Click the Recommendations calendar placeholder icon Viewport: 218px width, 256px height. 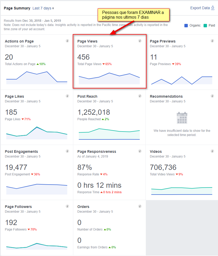182,118
